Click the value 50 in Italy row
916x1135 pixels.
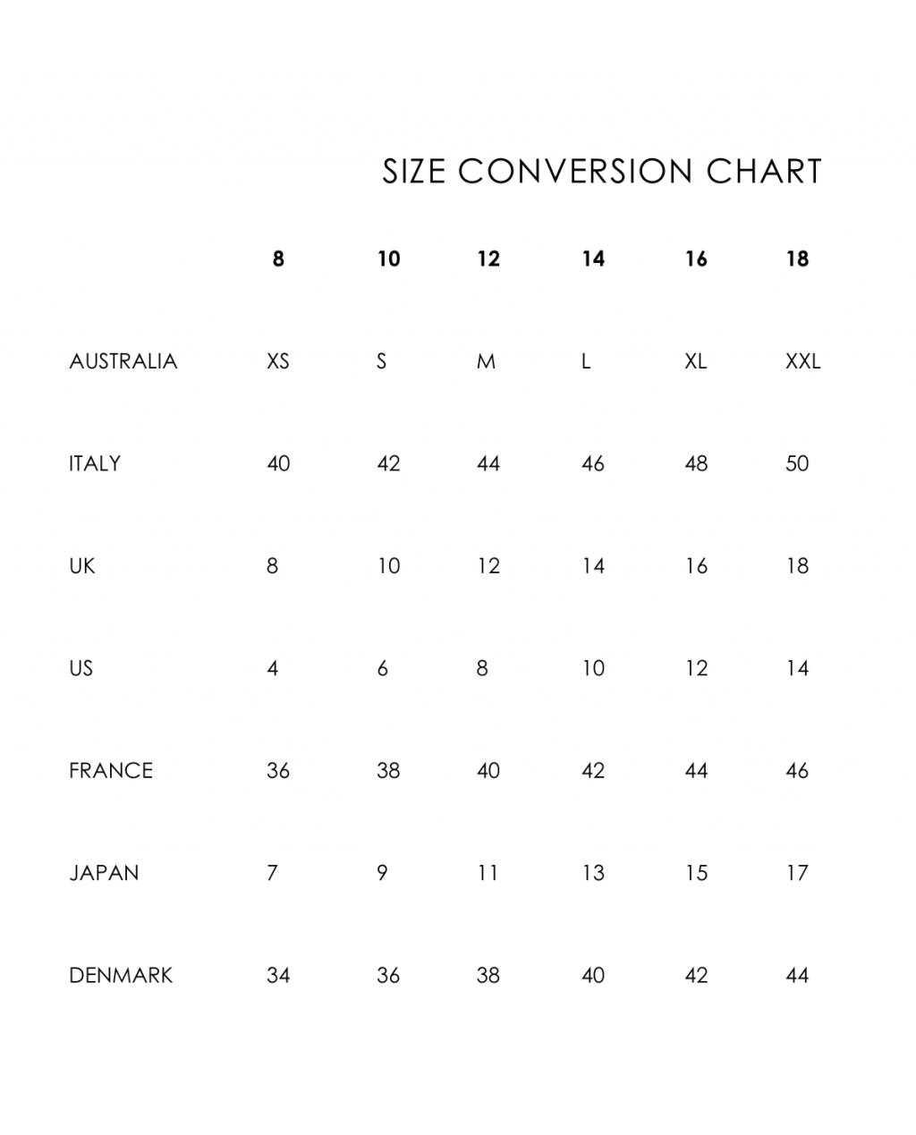pos(797,463)
